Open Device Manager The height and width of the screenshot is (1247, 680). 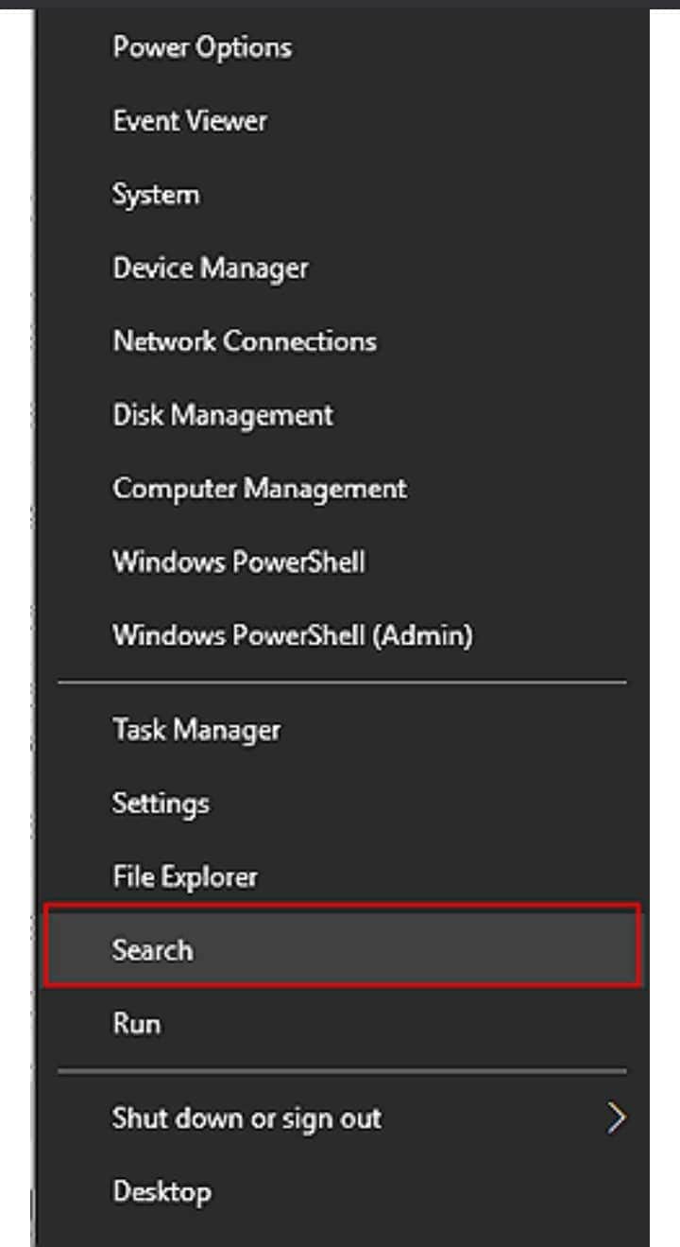pyautogui.click(x=211, y=268)
